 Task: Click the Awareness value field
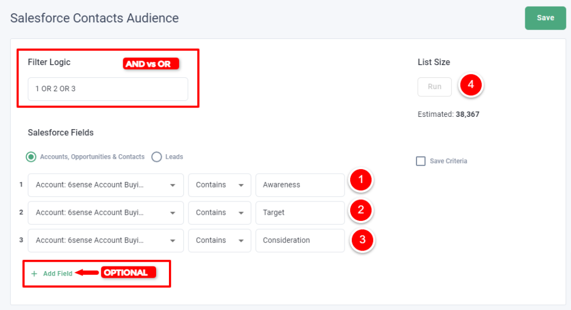coord(300,185)
